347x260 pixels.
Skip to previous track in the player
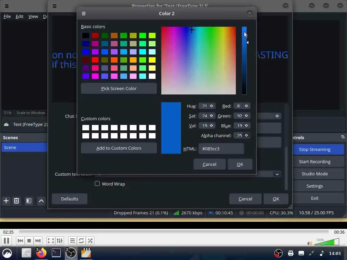tap(20, 241)
